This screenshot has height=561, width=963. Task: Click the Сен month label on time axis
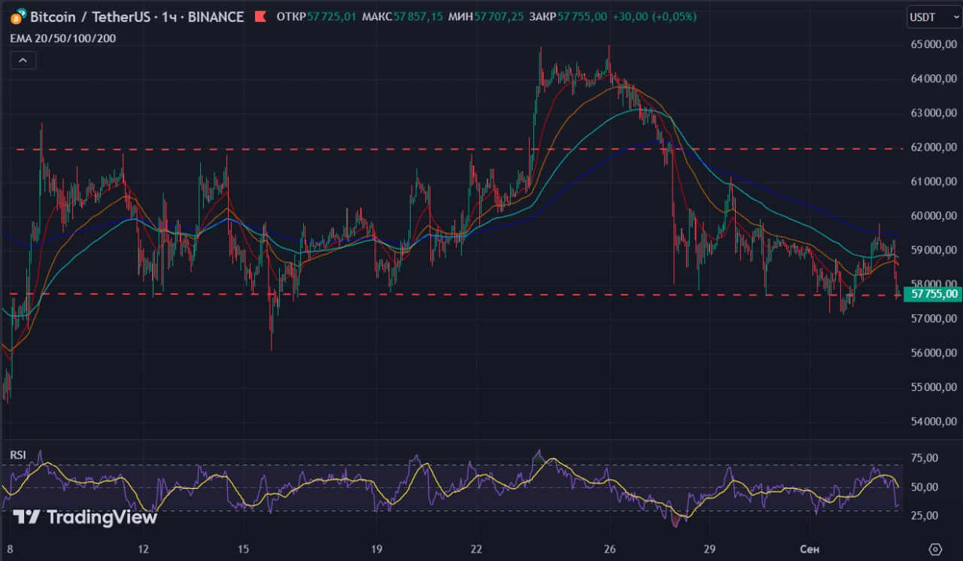click(x=809, y=548)
